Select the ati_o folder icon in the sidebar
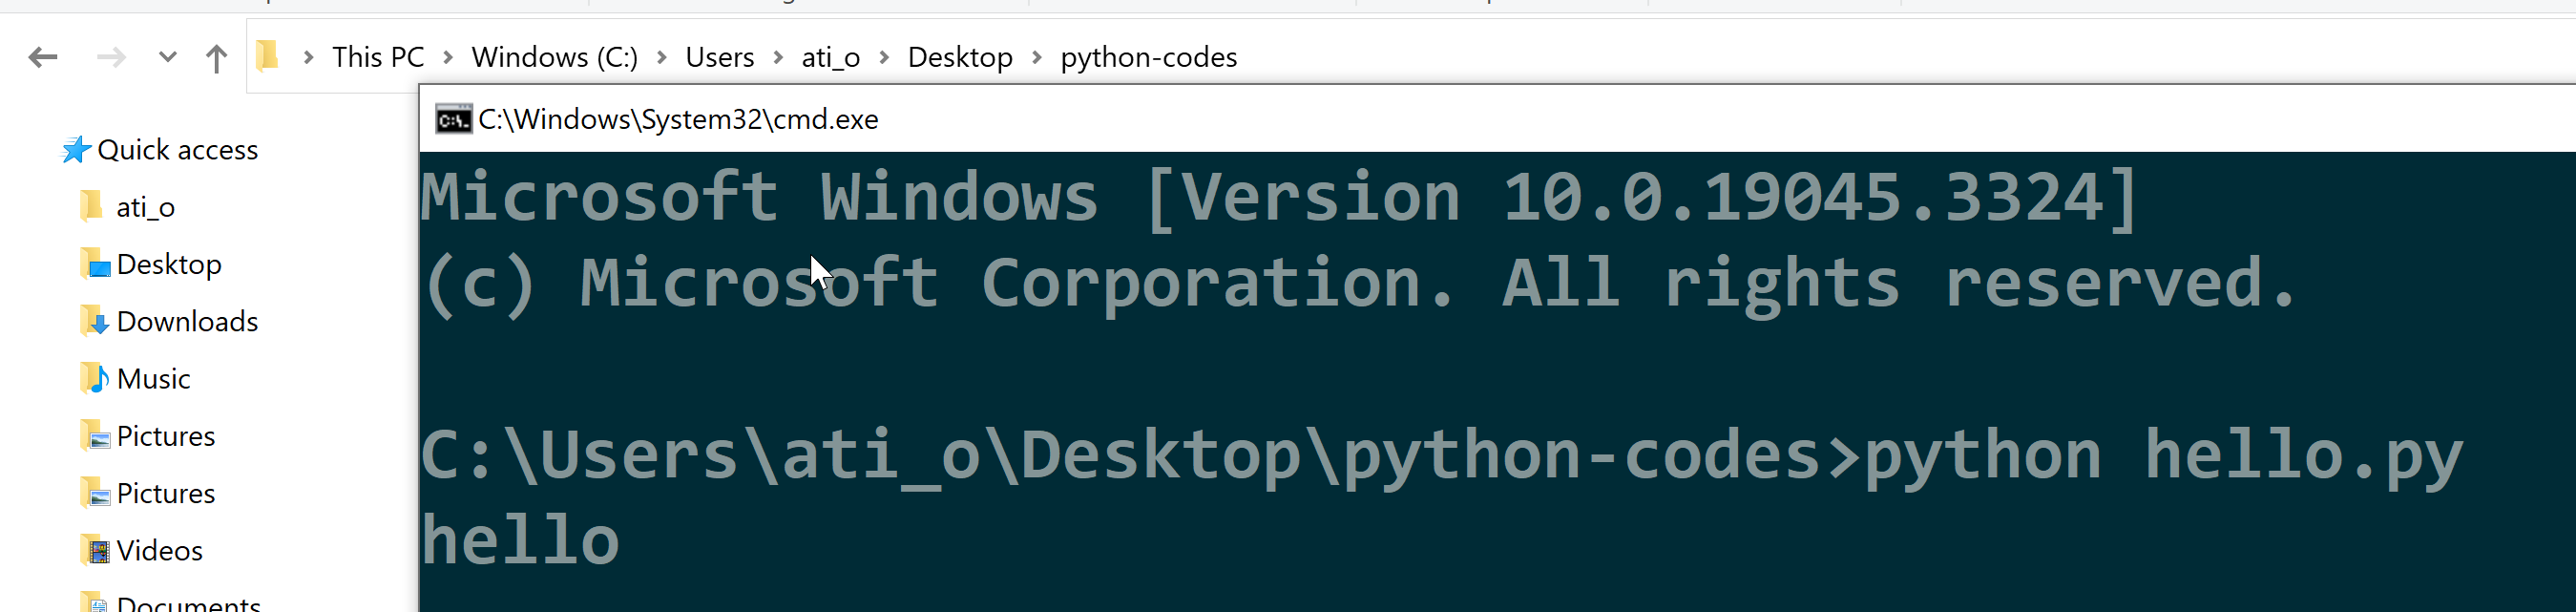This screenshot has width=2576, height=612. click(91, 206)
